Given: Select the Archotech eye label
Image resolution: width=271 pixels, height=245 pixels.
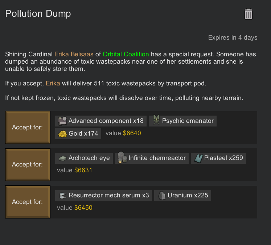Looking at the screenshot, I should coord(89,158).
